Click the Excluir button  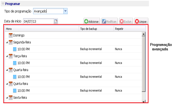[x=126, y=21]
